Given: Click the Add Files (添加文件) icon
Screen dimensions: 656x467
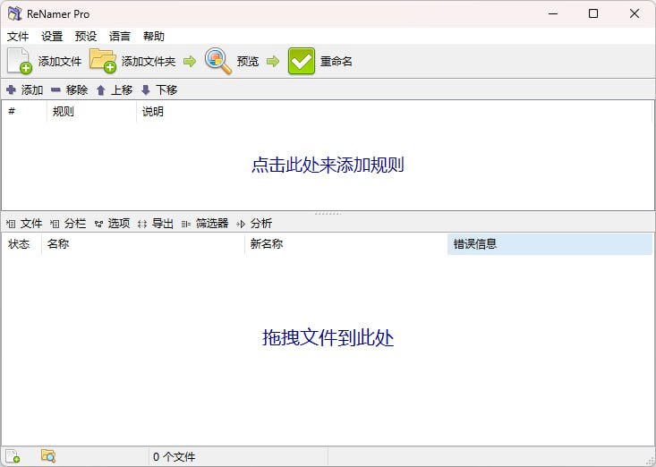Looking at the screenshot, I should pyautogui.click(x=19, y=61).
